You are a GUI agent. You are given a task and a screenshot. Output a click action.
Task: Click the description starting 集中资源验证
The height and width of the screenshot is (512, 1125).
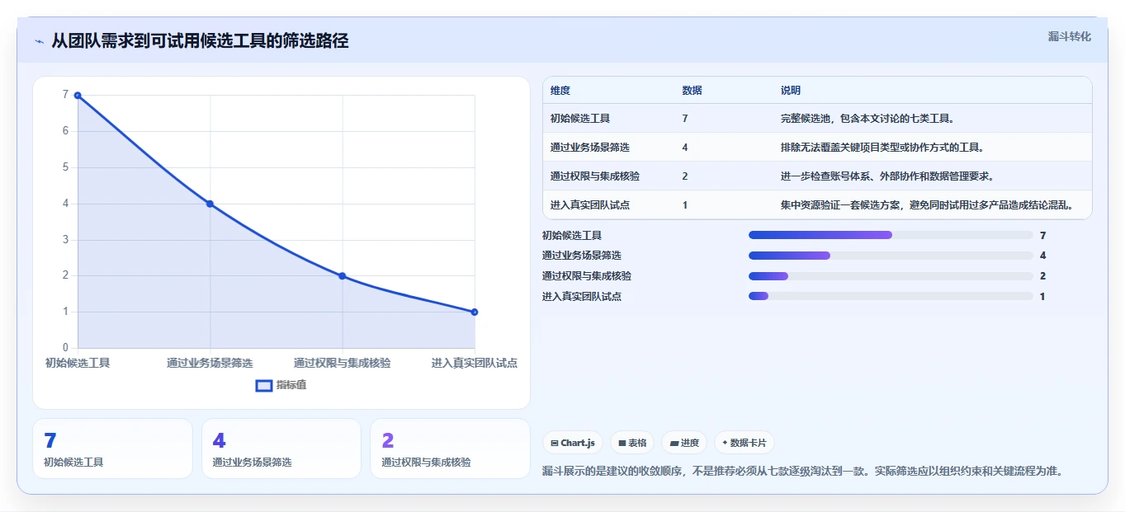927,205
